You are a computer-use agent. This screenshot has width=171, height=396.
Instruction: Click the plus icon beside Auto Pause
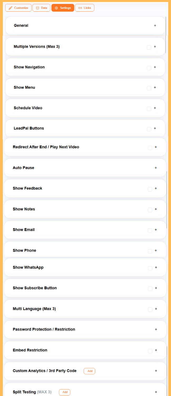click(156, 168)
